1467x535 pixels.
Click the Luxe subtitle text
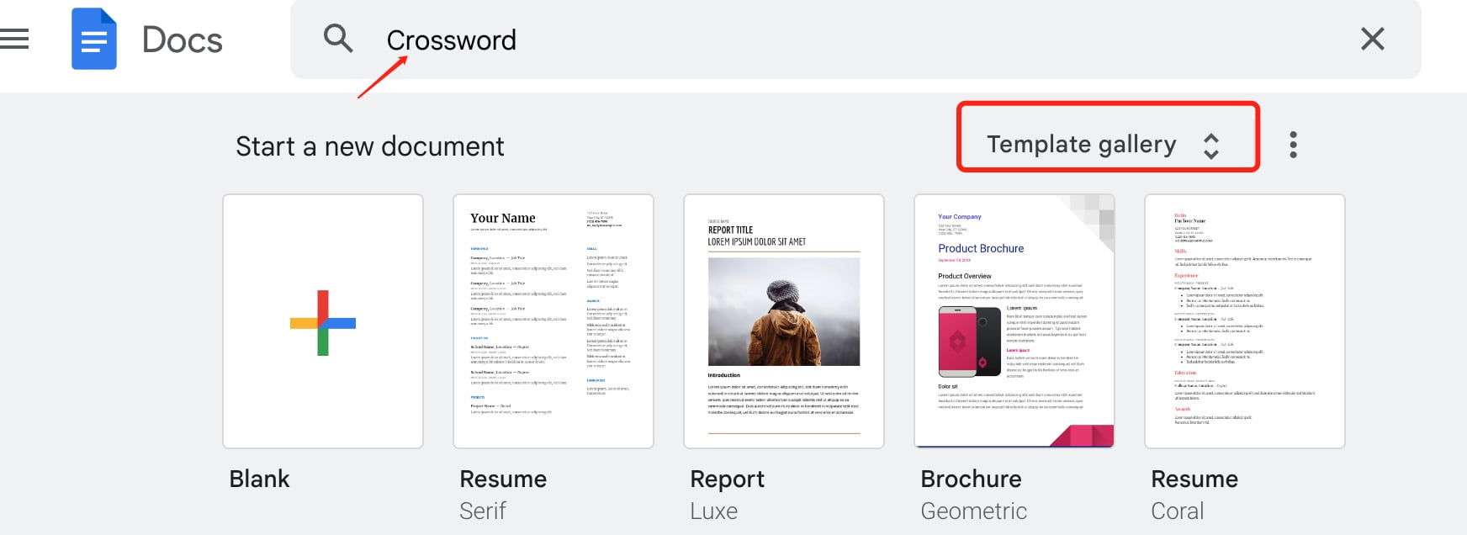[713, 511]
